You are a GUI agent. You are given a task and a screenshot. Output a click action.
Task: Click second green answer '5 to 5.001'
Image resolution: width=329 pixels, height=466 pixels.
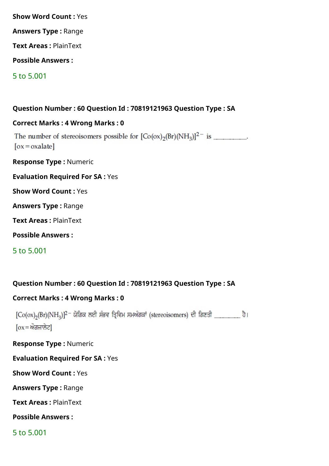[29, 251]
